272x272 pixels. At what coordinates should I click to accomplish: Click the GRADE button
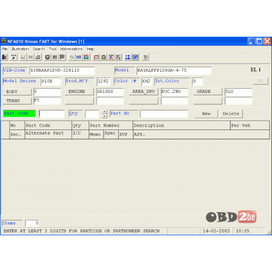[x=208, y=92]
